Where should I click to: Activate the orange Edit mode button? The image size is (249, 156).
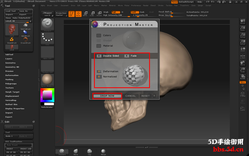tap(72, 14)
